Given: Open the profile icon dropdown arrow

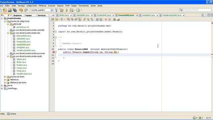Looking at the screenshot, I should click(81, 10).
